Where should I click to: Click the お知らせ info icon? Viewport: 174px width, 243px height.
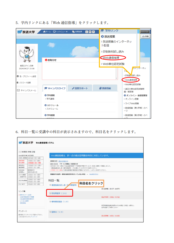click(x=46, y=60)
